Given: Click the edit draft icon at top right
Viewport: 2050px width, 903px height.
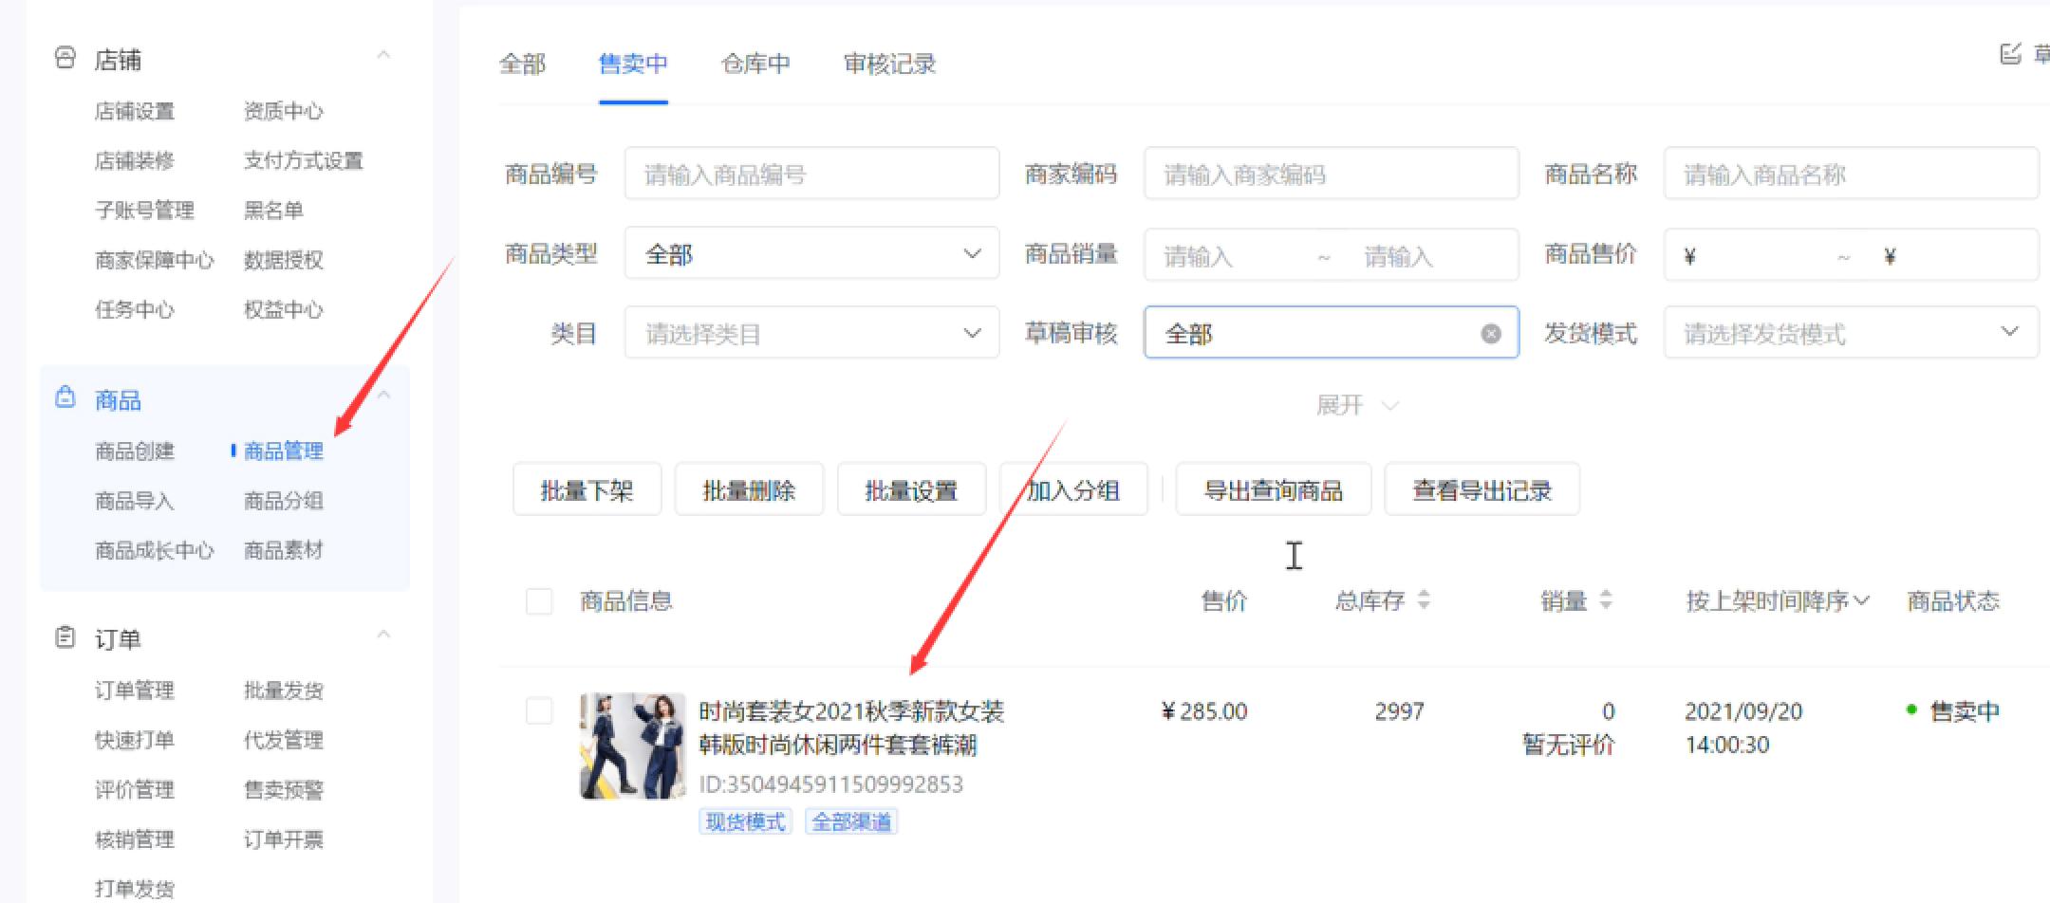Looking at the screenshot, I should [2010, 54].
